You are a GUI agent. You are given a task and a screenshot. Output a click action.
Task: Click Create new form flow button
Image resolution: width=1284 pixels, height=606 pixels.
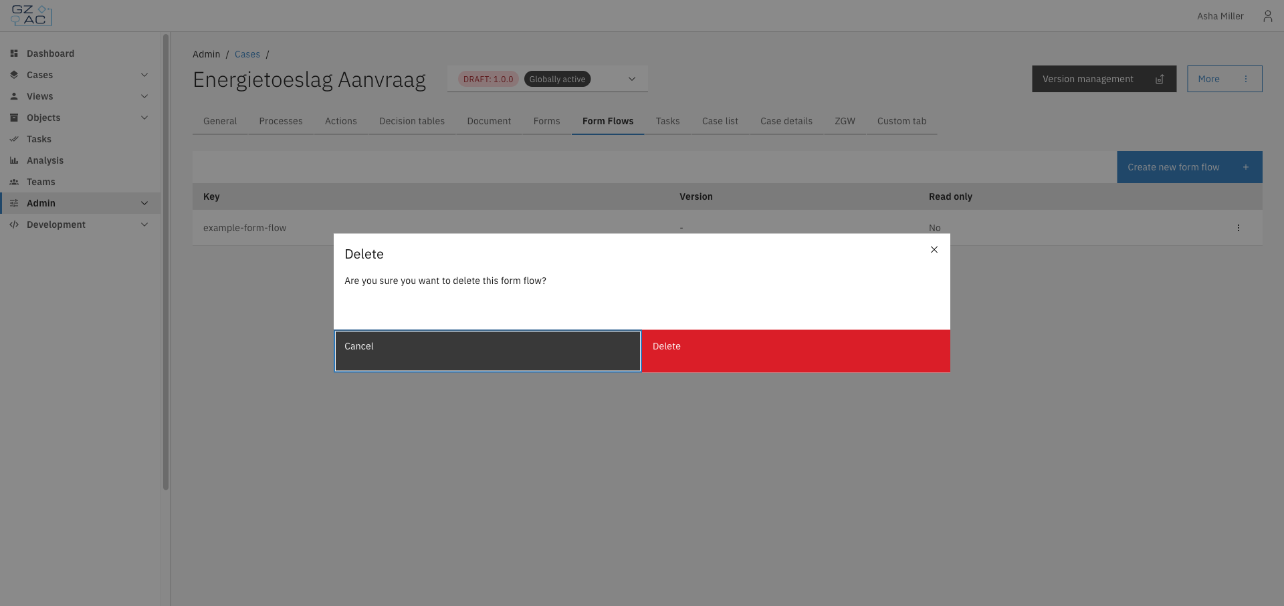coord(1189,167)
